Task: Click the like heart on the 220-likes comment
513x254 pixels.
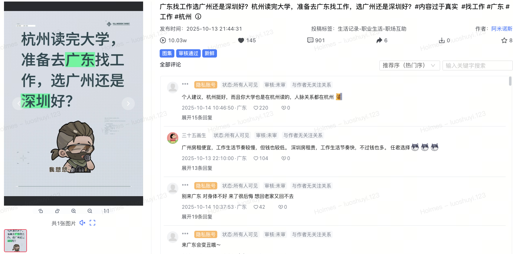Action: (256, 108)
